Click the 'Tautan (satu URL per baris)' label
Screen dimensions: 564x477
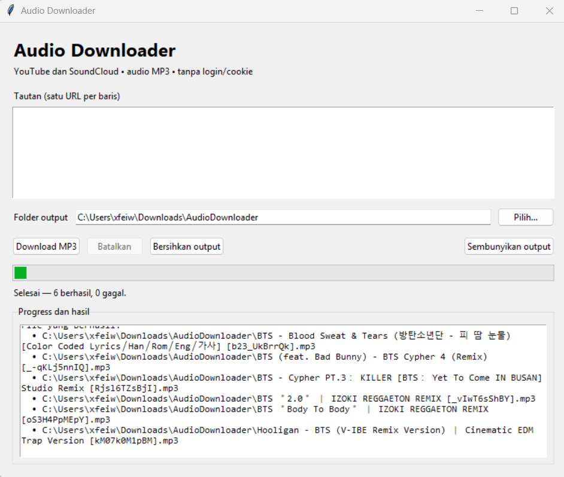pyautogui.click(x=67, y=96)
